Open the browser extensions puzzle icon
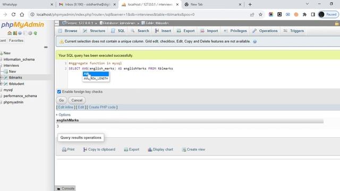 [304, 14]
